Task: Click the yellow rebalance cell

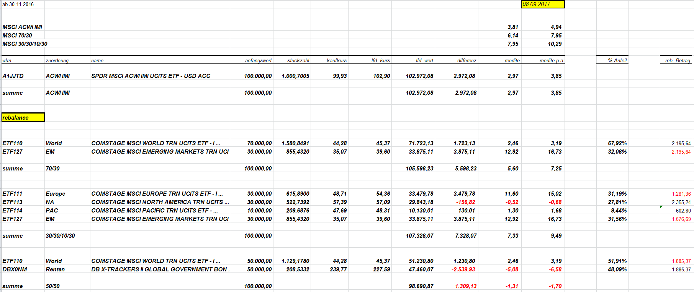Action: click(x=23, y=117)
